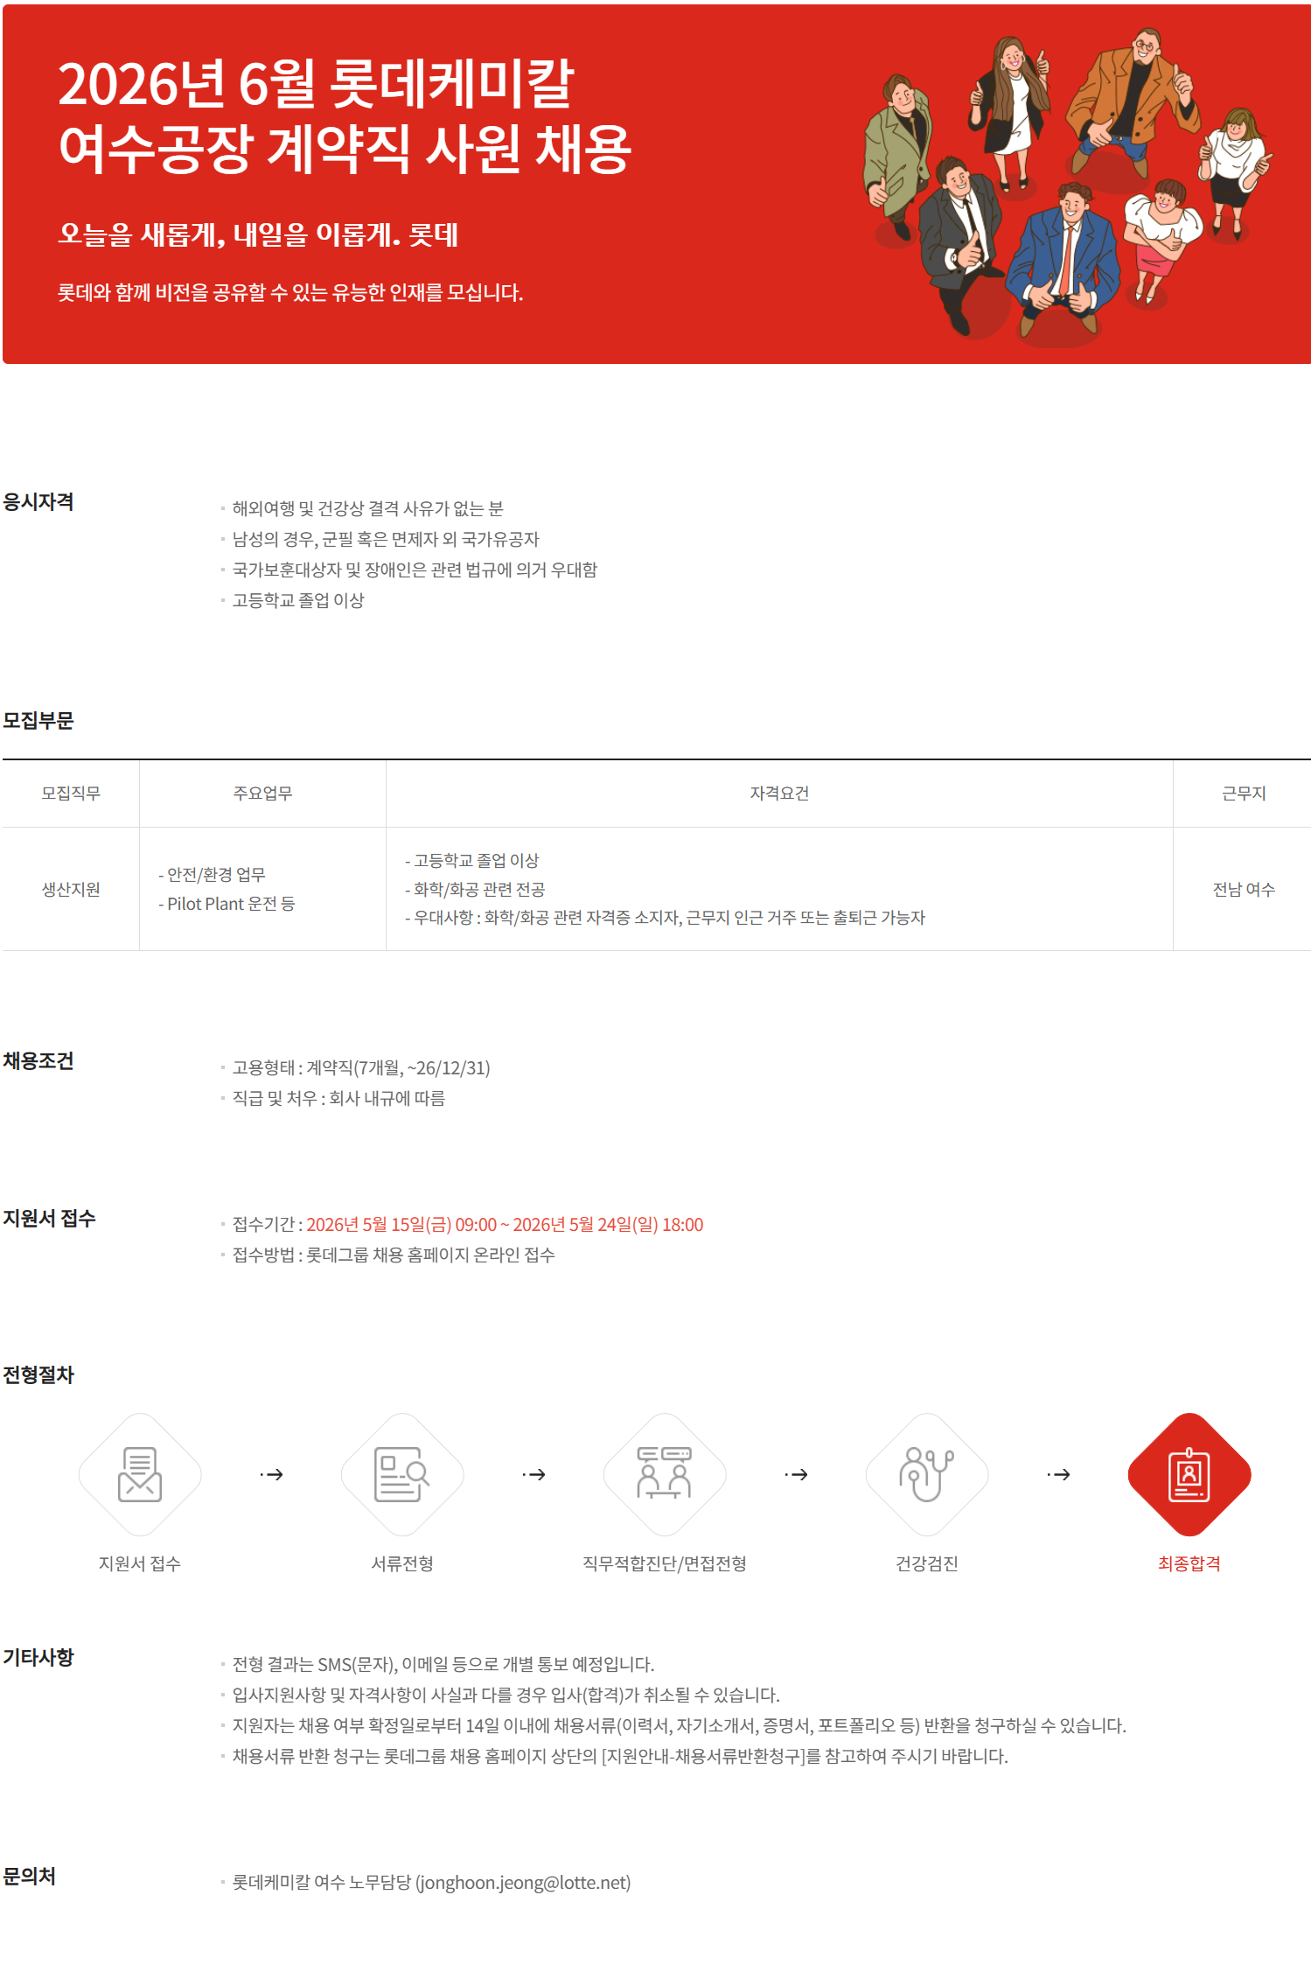Click the 14일 이내 채용서류 반환 line
Screen dimensions: 1311x1972
(680, 1725)
